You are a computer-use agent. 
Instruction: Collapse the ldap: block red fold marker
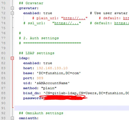(x=12, y=58)
